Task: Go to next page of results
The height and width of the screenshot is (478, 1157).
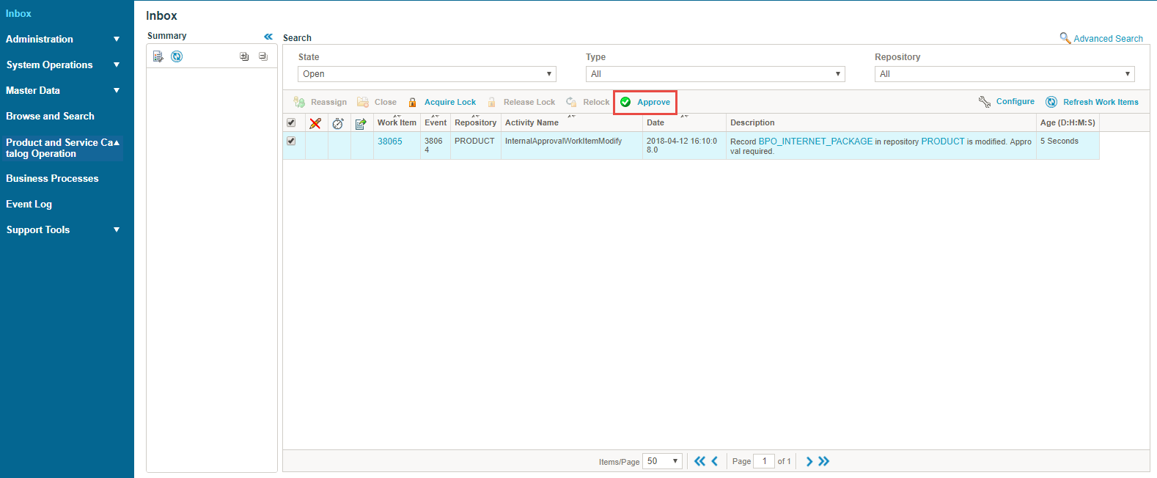Action: coord(809,461)
